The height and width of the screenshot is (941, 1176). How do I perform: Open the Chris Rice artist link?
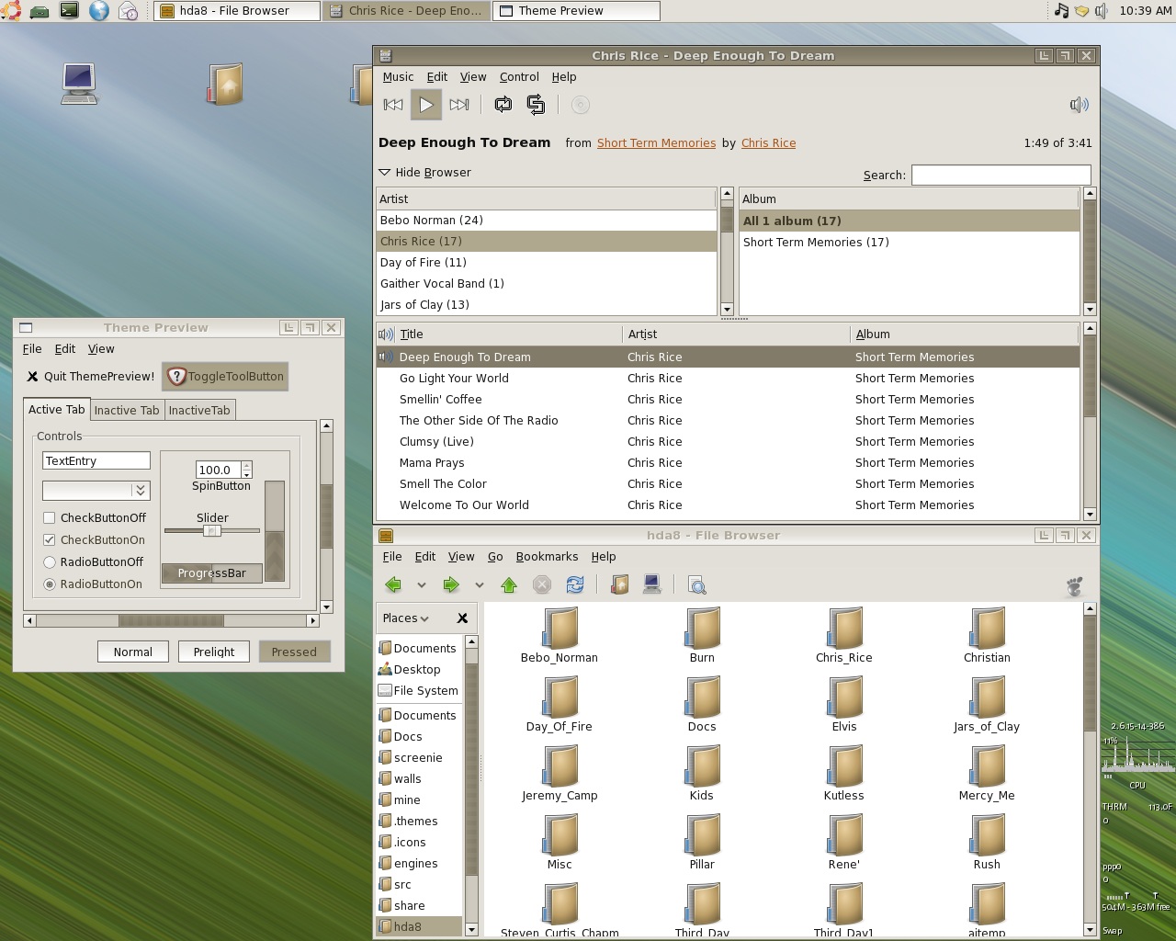[x=768, y=143]
